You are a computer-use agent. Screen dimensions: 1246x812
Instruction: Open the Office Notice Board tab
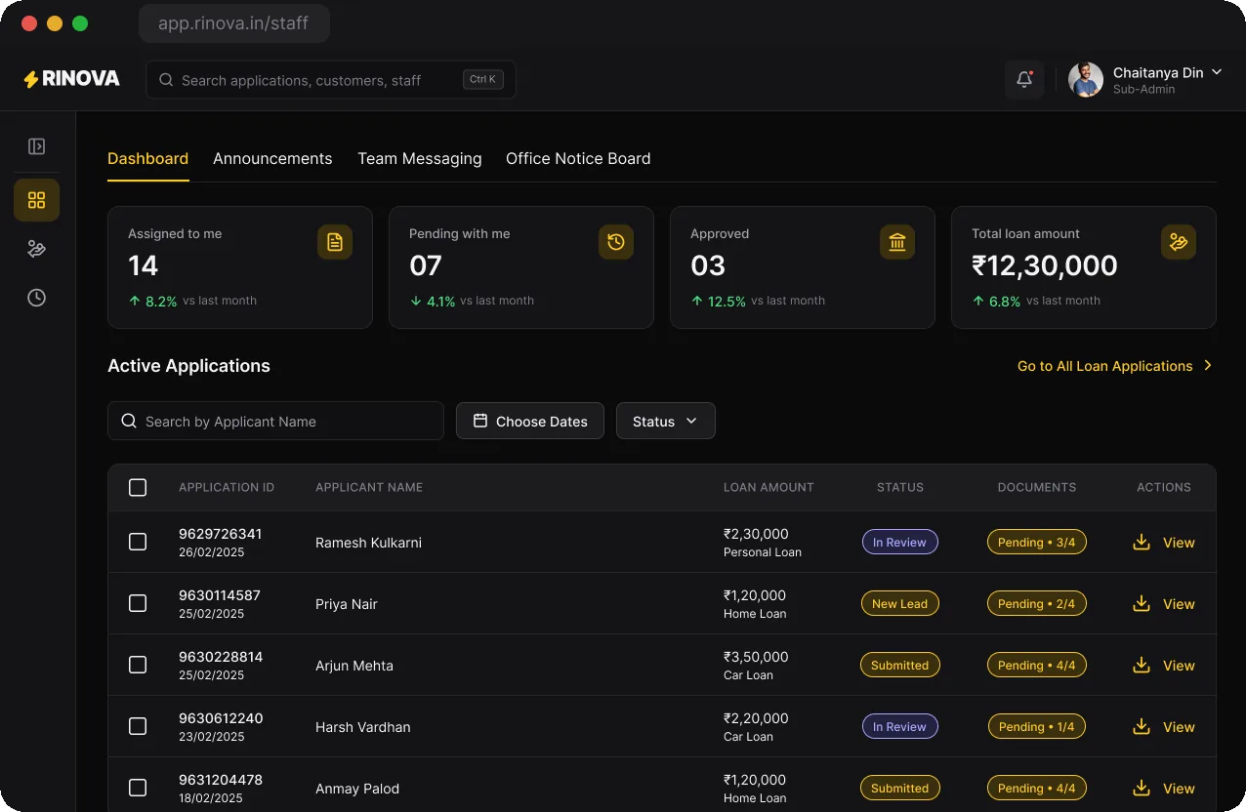(578, 158)
